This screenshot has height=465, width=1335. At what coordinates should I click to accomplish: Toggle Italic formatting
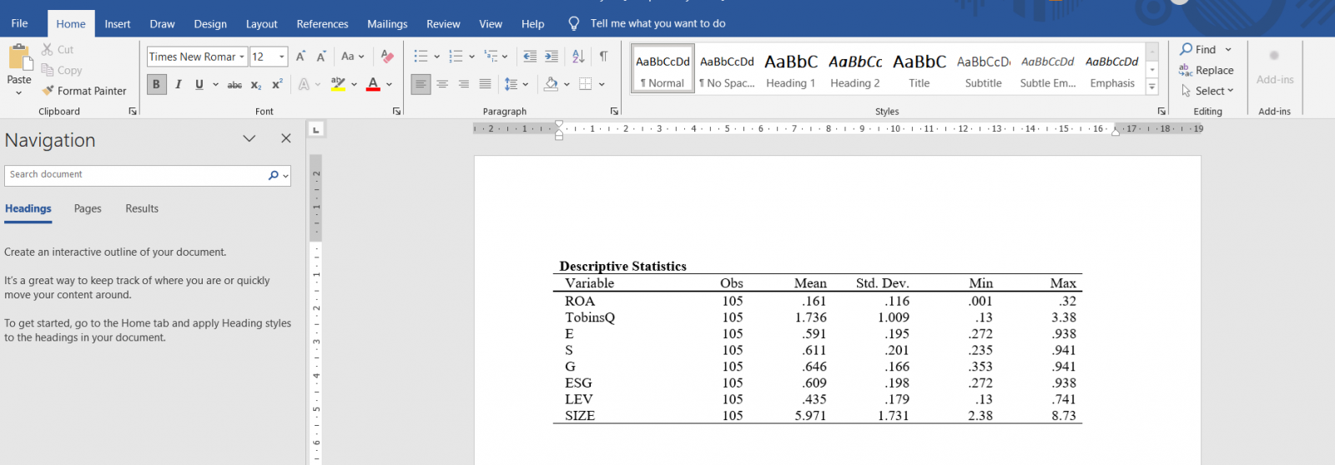178,84
